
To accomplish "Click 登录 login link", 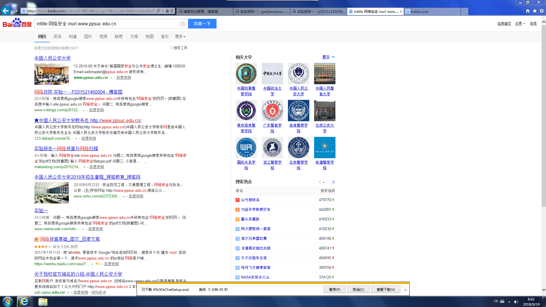I will coord(533,24).
